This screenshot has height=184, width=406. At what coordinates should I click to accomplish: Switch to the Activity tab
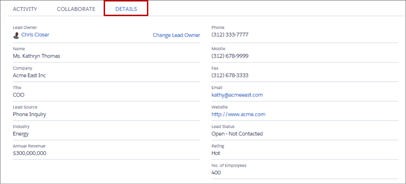[x=25, y=9]
